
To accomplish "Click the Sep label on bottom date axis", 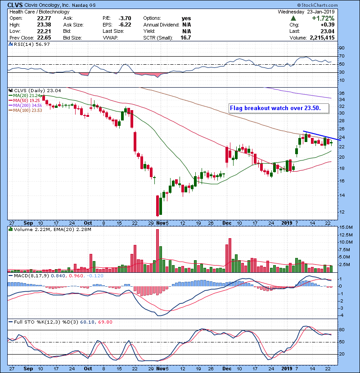I will coord(28,369).
